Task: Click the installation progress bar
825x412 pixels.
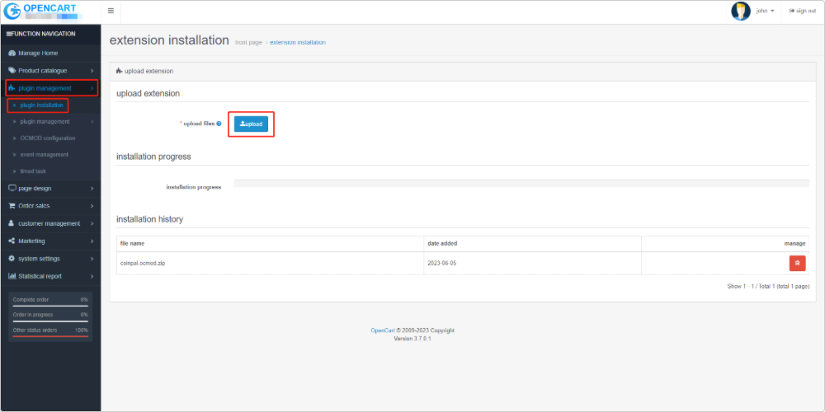Action: [521, 184]
